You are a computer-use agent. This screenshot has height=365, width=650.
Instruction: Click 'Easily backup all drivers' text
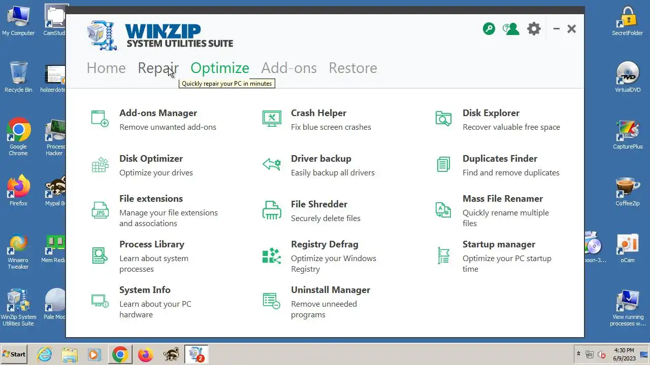(333, 173)
